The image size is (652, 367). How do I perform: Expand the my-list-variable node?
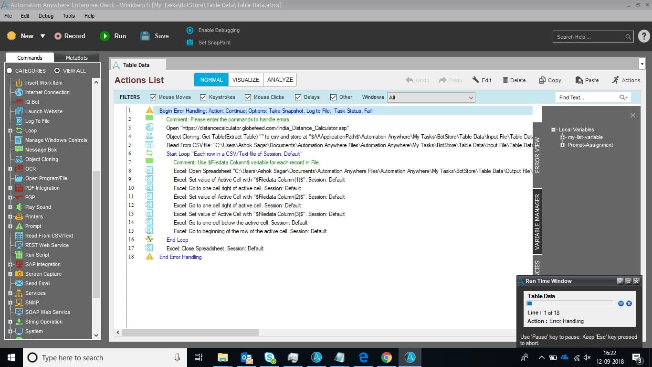563,138
